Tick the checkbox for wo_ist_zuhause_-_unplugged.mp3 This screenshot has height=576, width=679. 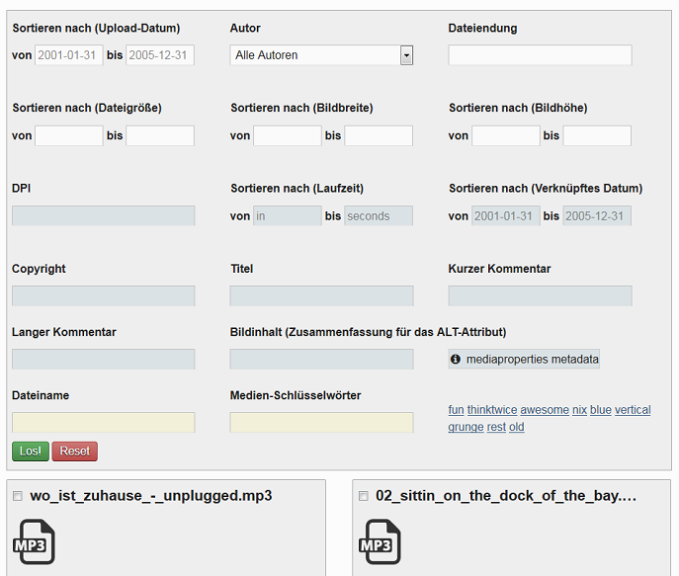pos(18,496)
